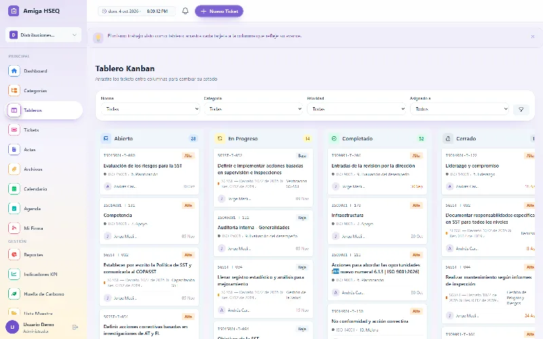Click the Completado count badge 52
The width and height of the screenshot is (543, 339).
pos(422,139)
